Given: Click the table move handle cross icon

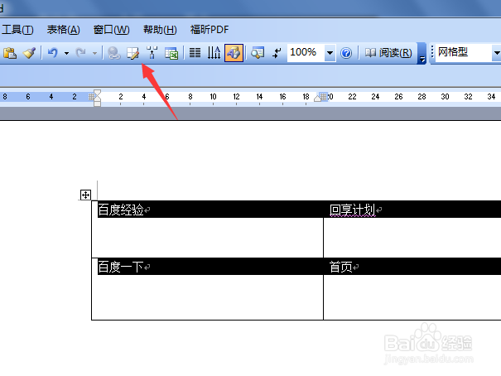Looking at the screenshot, I should (x=85, y=195).
